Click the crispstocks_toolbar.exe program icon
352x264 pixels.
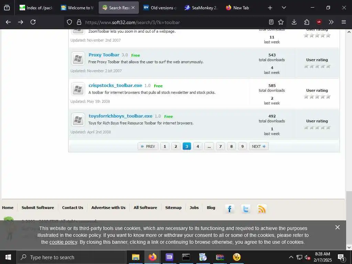pyautogui.click(x=78, y=89)
